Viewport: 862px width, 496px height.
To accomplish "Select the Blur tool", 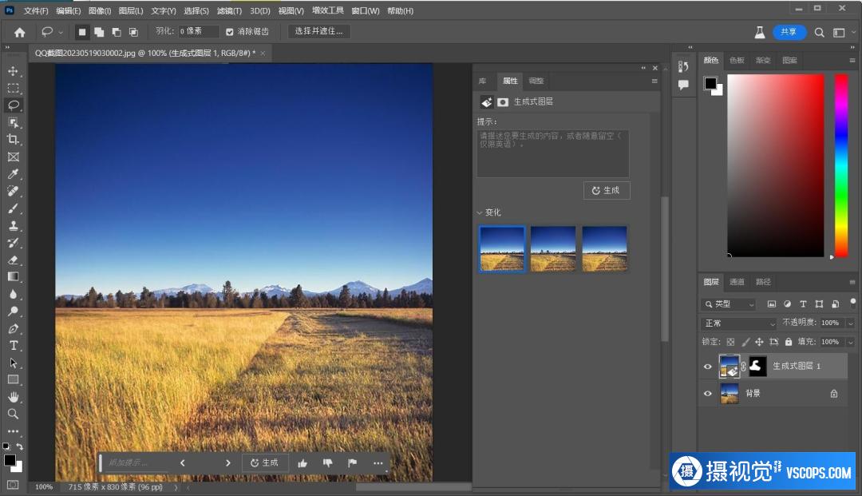I will [x=14, y=294].
